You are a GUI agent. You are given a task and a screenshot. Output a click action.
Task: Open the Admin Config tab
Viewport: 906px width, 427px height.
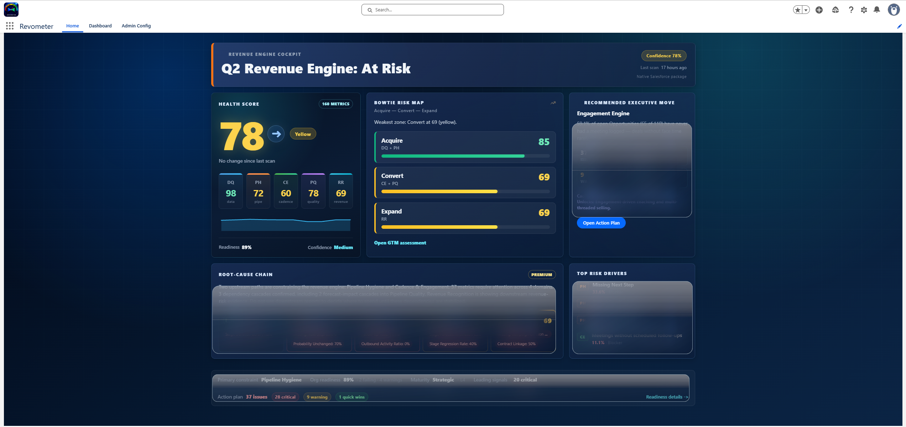click(136, 26)
